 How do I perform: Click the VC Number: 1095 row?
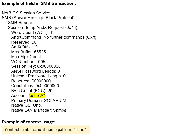coord(28,62)
